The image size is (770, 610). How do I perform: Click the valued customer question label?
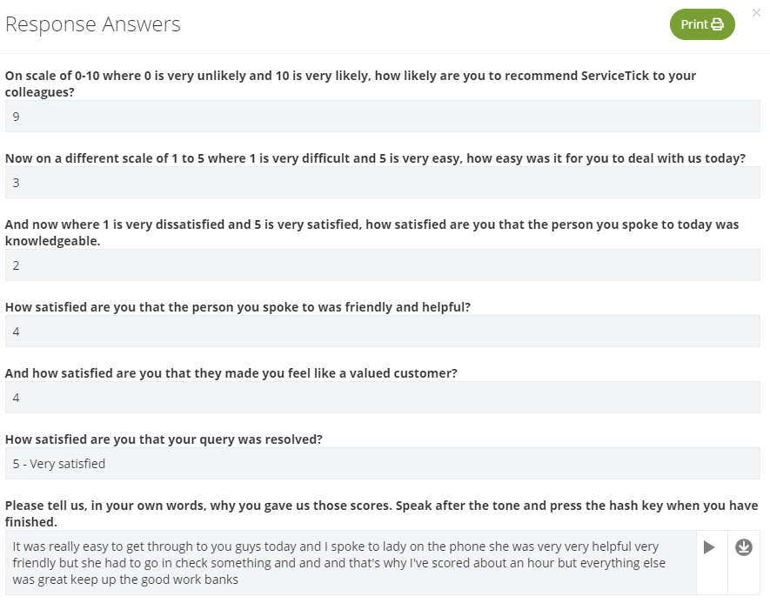(231, 373)
